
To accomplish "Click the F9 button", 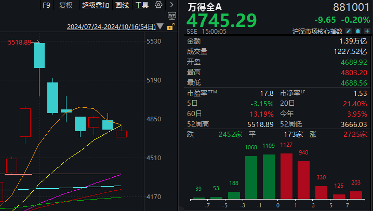I will 46,5.
